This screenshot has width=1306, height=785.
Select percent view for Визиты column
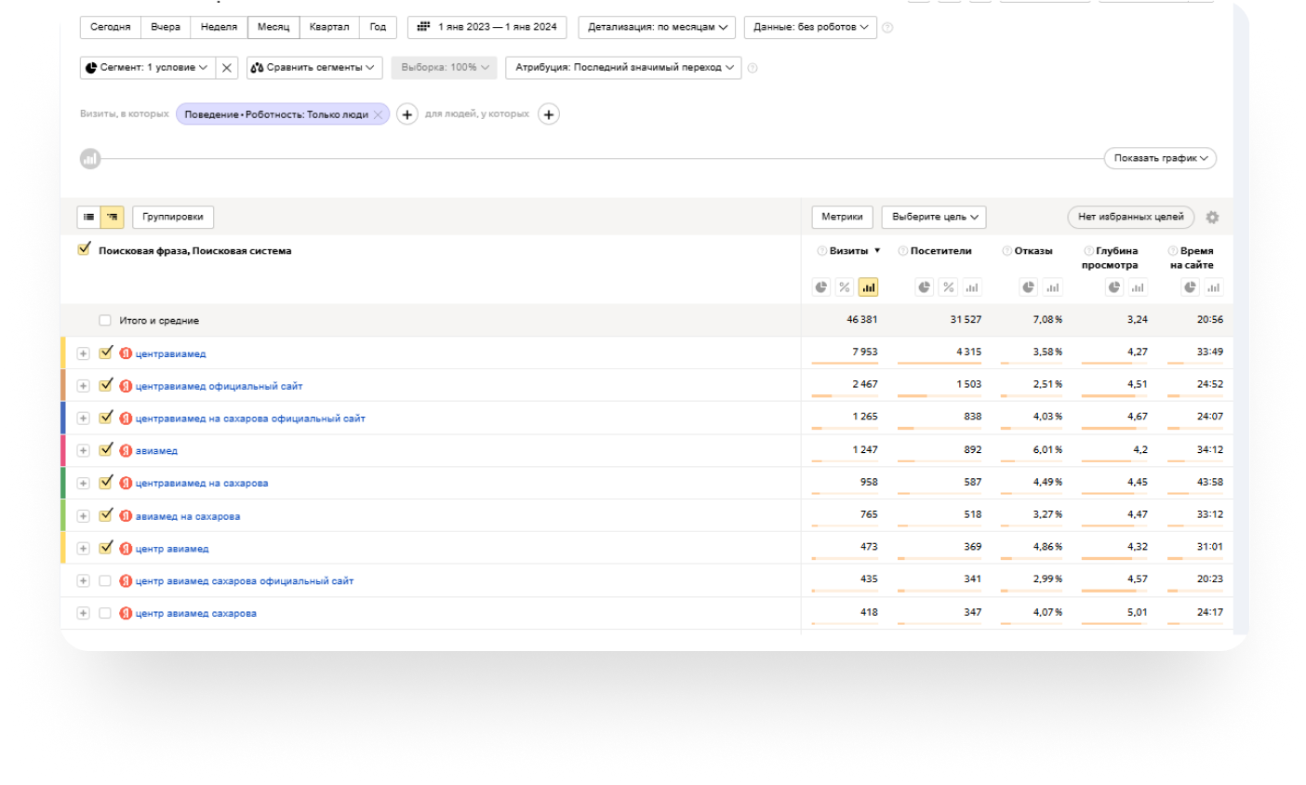pos(845,287)
